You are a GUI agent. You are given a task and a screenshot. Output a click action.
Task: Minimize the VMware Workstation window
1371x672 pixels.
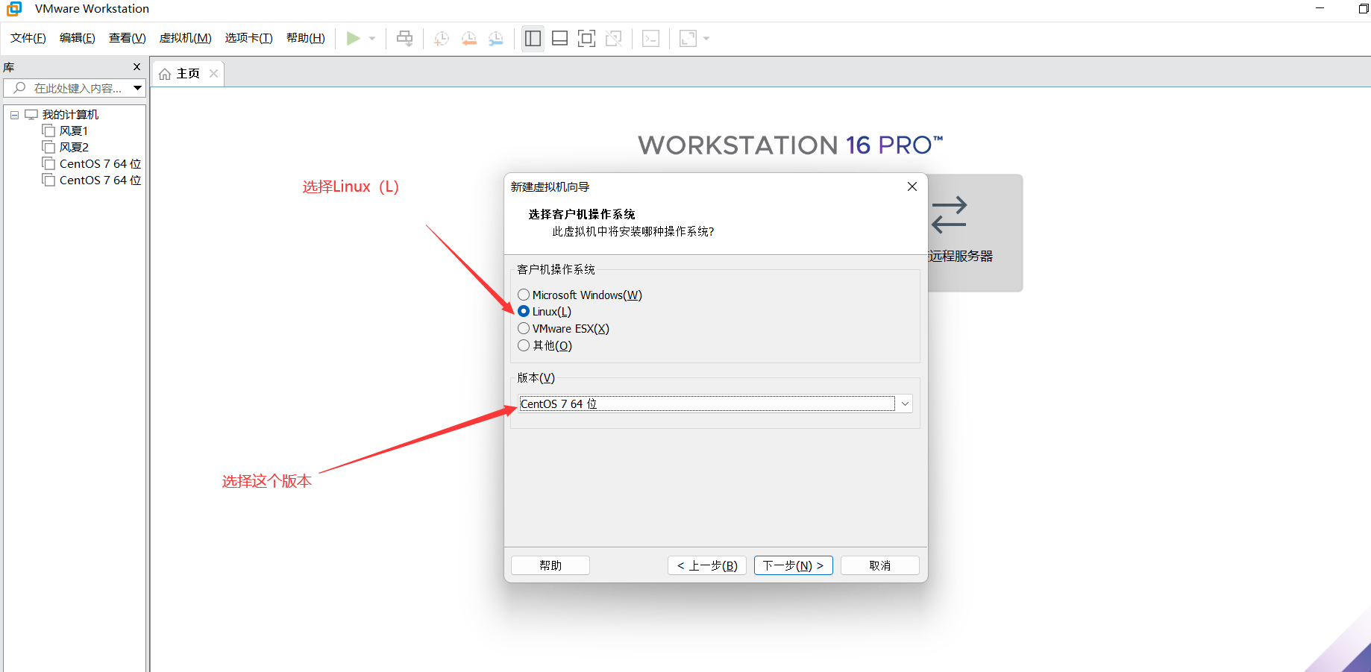[x=1320, y=9]
